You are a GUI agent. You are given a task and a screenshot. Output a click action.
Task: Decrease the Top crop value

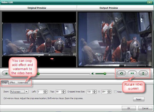63,93
